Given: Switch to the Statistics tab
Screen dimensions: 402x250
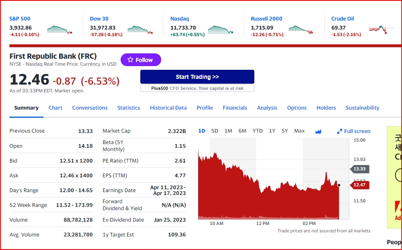Looking at the screenshot, I should (129, 108).
